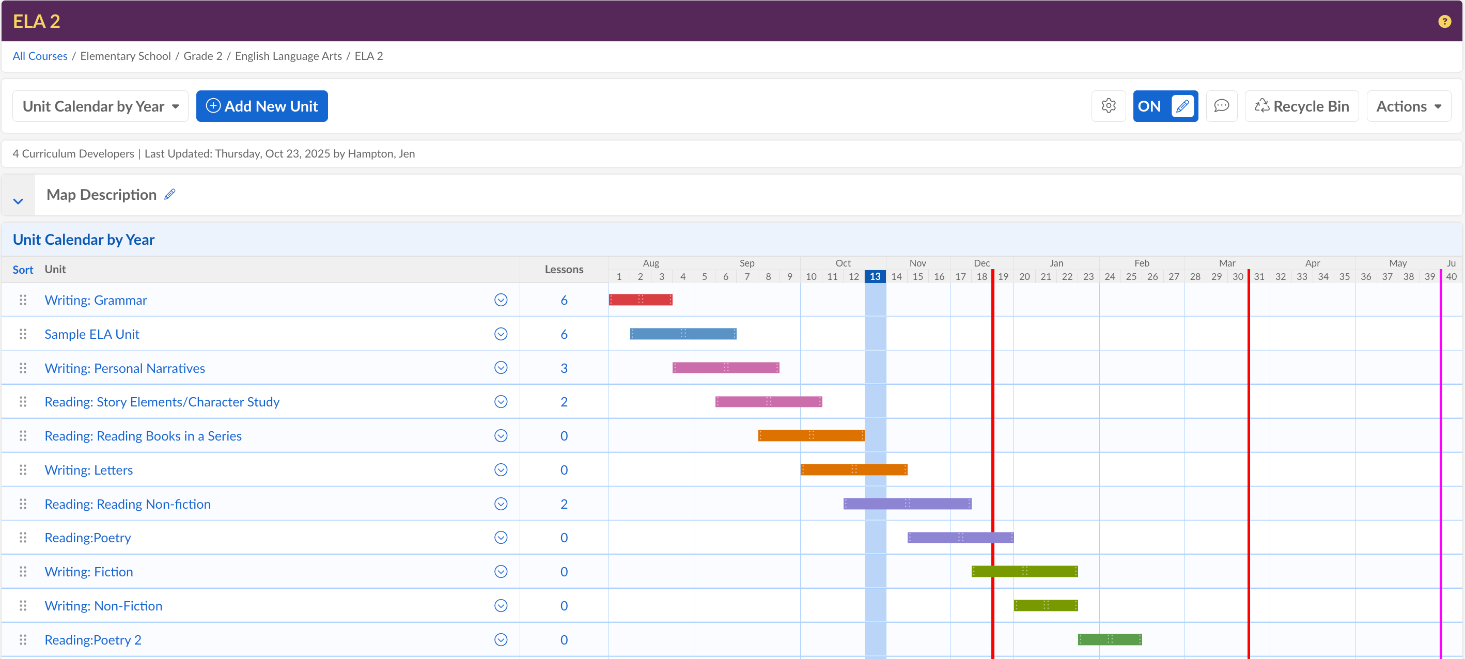Click drag handle beside Reading:Poetry 2

coord(23,640)
